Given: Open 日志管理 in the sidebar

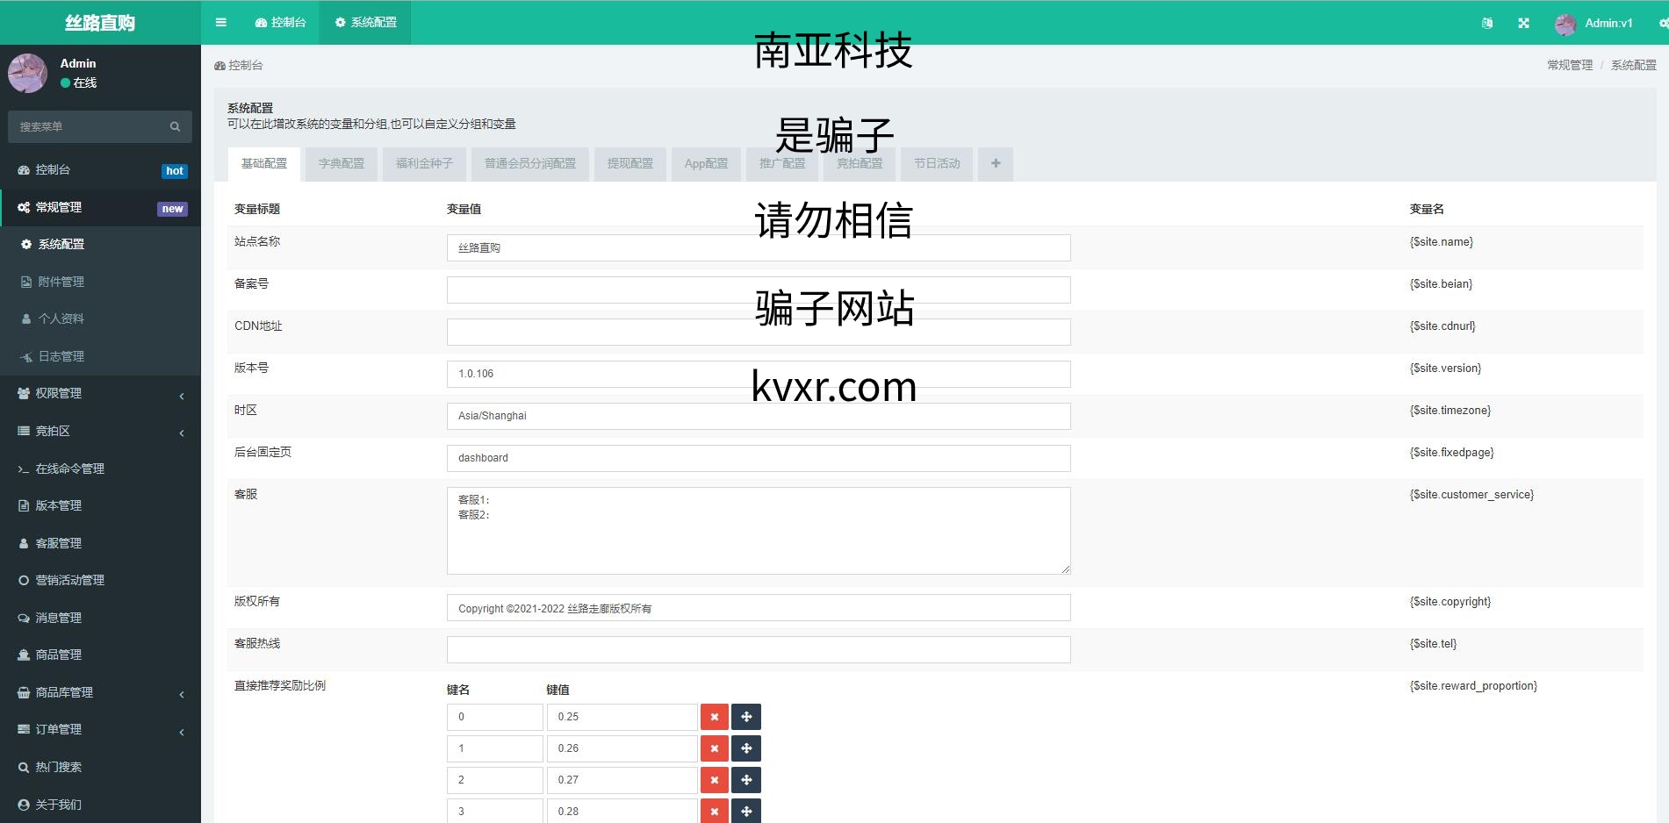Looking at the screenshot, I should point(100,356).
